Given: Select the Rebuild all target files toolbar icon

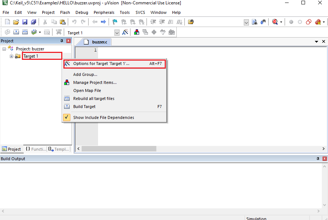Looking at the screenshot, I should 24,32.
